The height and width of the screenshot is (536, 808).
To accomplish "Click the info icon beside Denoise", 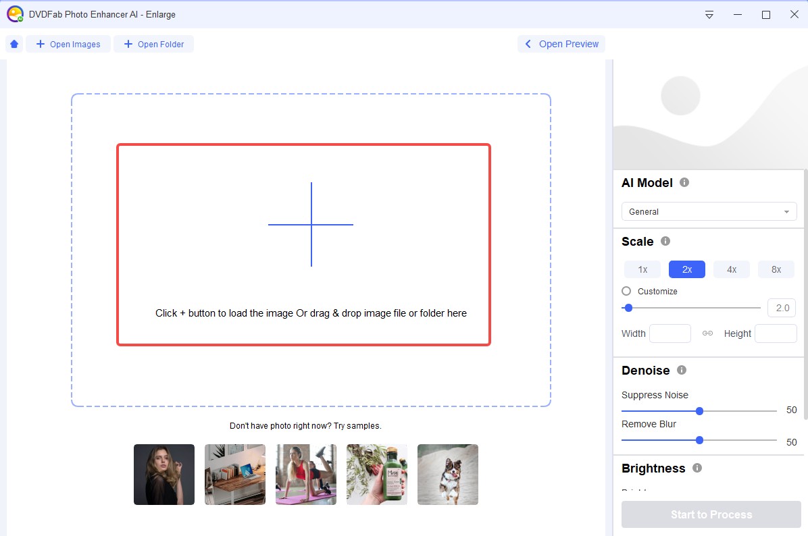I will coord(681,370).
